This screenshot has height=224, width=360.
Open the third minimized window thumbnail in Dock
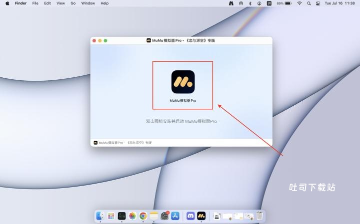click(249, 216)
